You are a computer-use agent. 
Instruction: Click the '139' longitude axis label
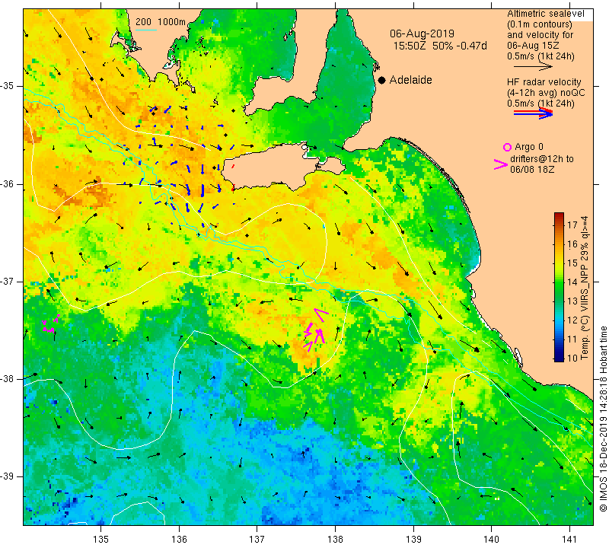click(413, 540)
